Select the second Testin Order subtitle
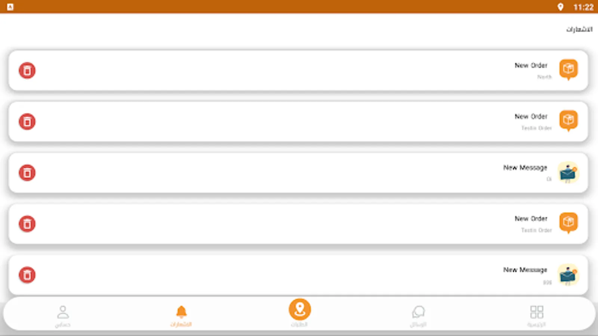The width and height of the screenshot is (598, 336). pyautogui.click(x=537, y=230)
